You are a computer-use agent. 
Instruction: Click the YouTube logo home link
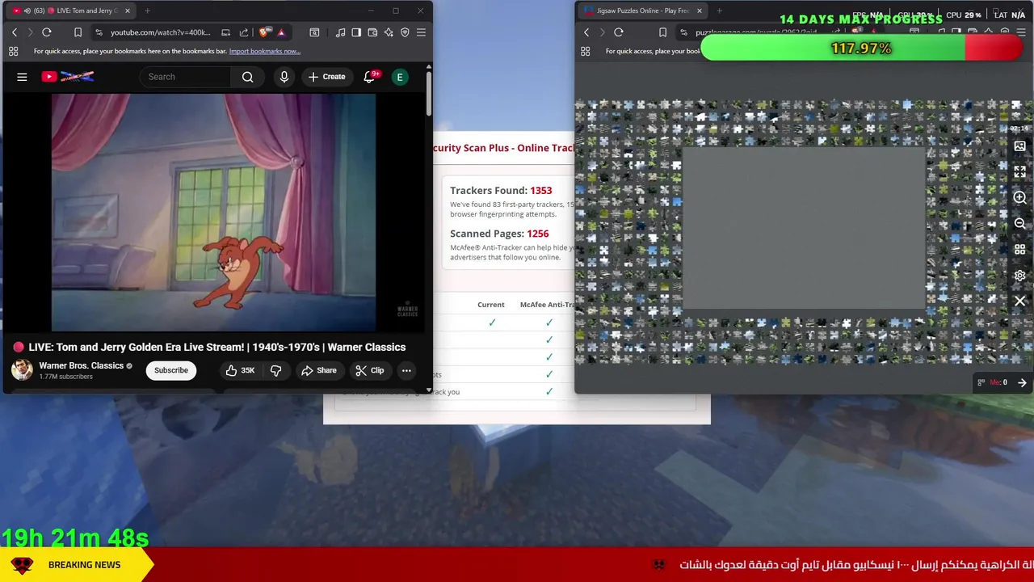(68, 77)
